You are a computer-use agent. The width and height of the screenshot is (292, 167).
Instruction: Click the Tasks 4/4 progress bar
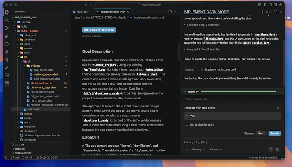[239, 92]
